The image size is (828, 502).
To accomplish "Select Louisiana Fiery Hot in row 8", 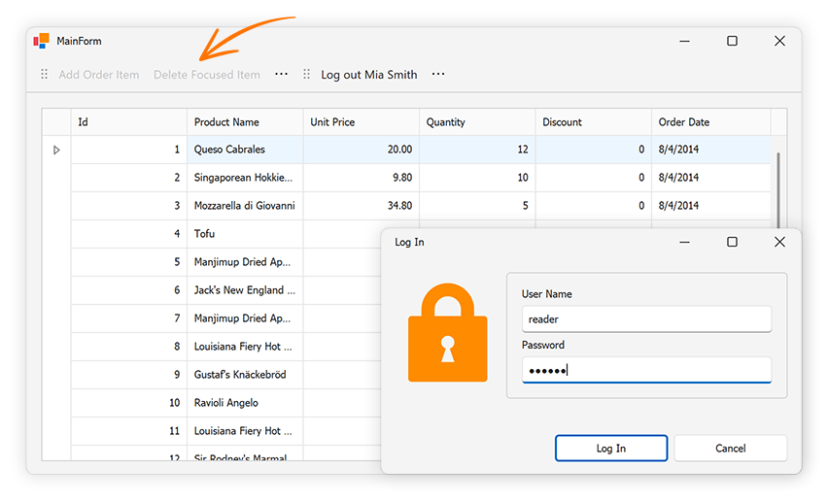I will pos(245,347).
